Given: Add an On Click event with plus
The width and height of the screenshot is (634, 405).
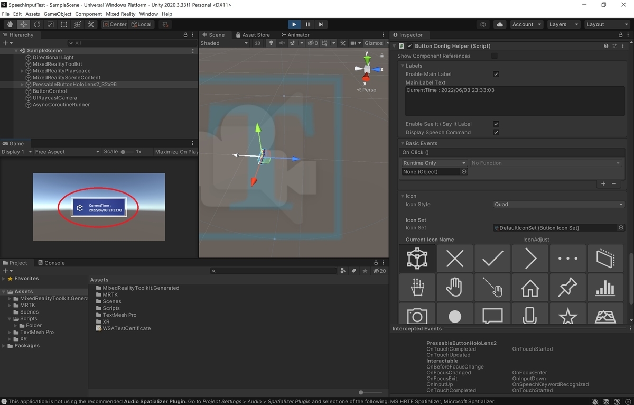Looking at the screenshot, I should pyautogui.click(x=603, y=183).
